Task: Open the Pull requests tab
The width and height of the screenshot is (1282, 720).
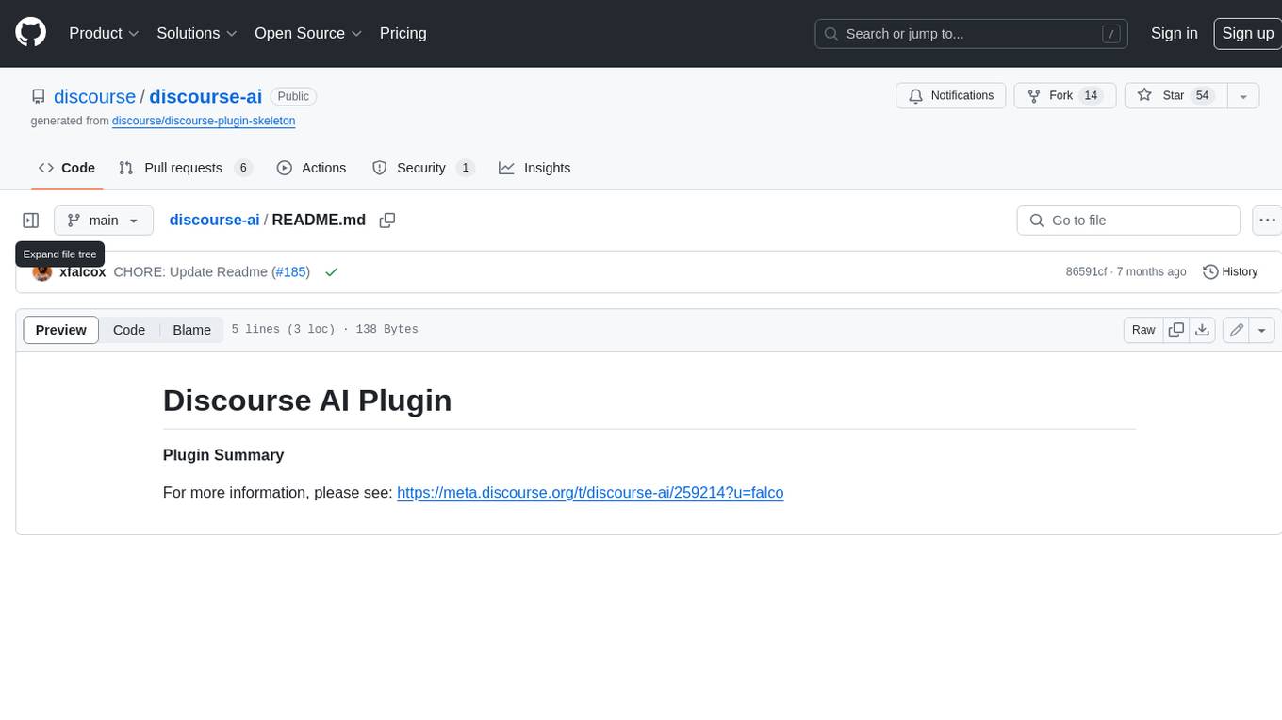Action: pyautogui.click(x=186, y=168)
